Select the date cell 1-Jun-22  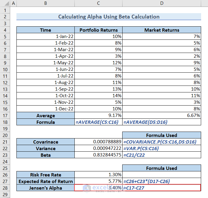[x=45, y=69]
